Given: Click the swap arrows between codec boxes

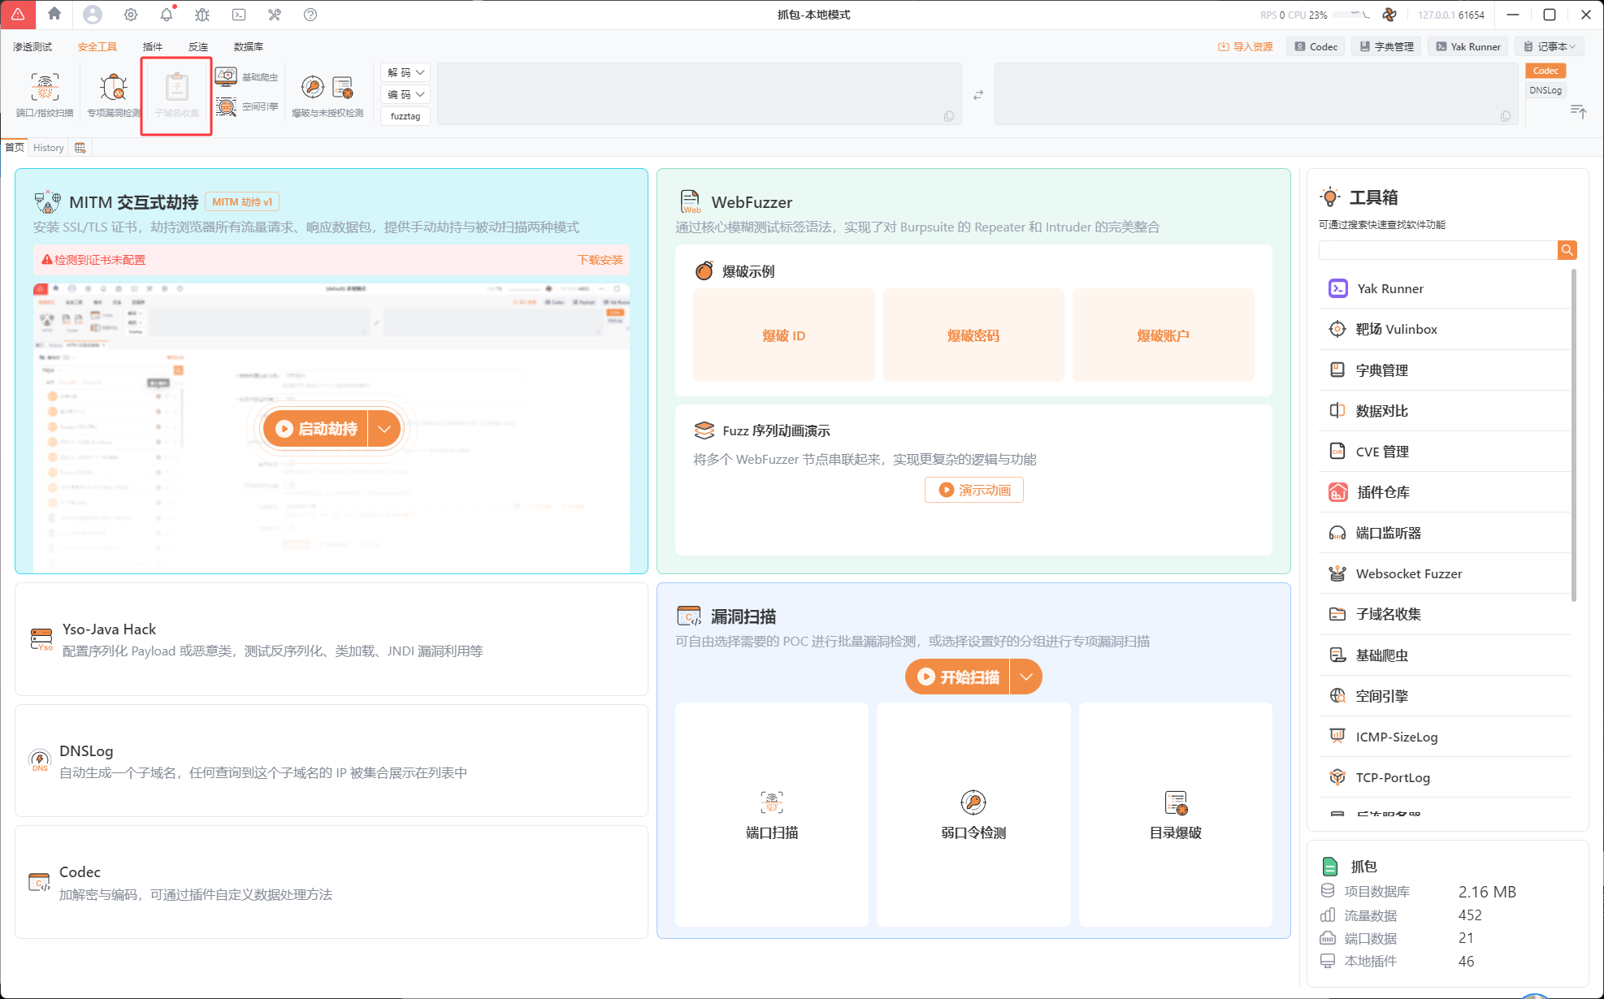Looking at the screenshot, I should pyautogui.click(x=978, y=95).
